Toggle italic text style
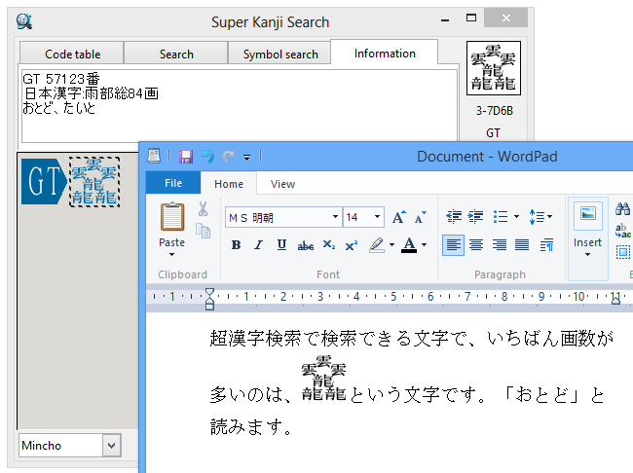This screenshot has width=633, height=473. [x=258, y=245]
